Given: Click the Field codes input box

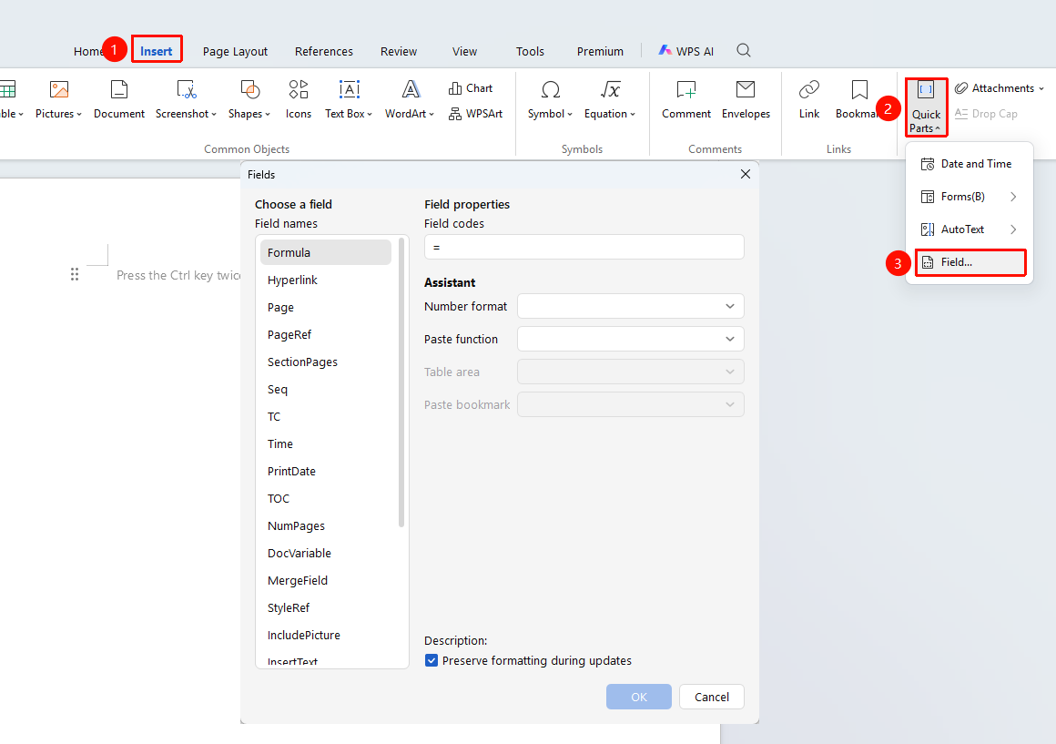Looking at the screenshot, I should [x=584, y=248].
